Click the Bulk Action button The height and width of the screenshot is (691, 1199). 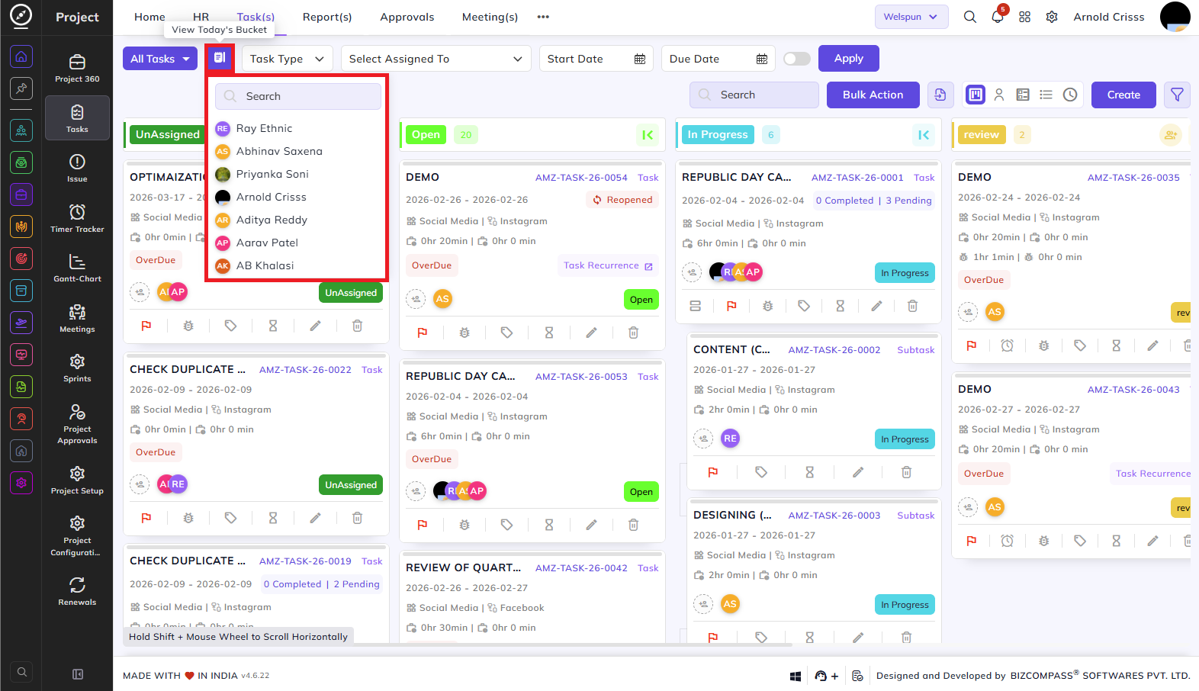[x=873, y=95]
